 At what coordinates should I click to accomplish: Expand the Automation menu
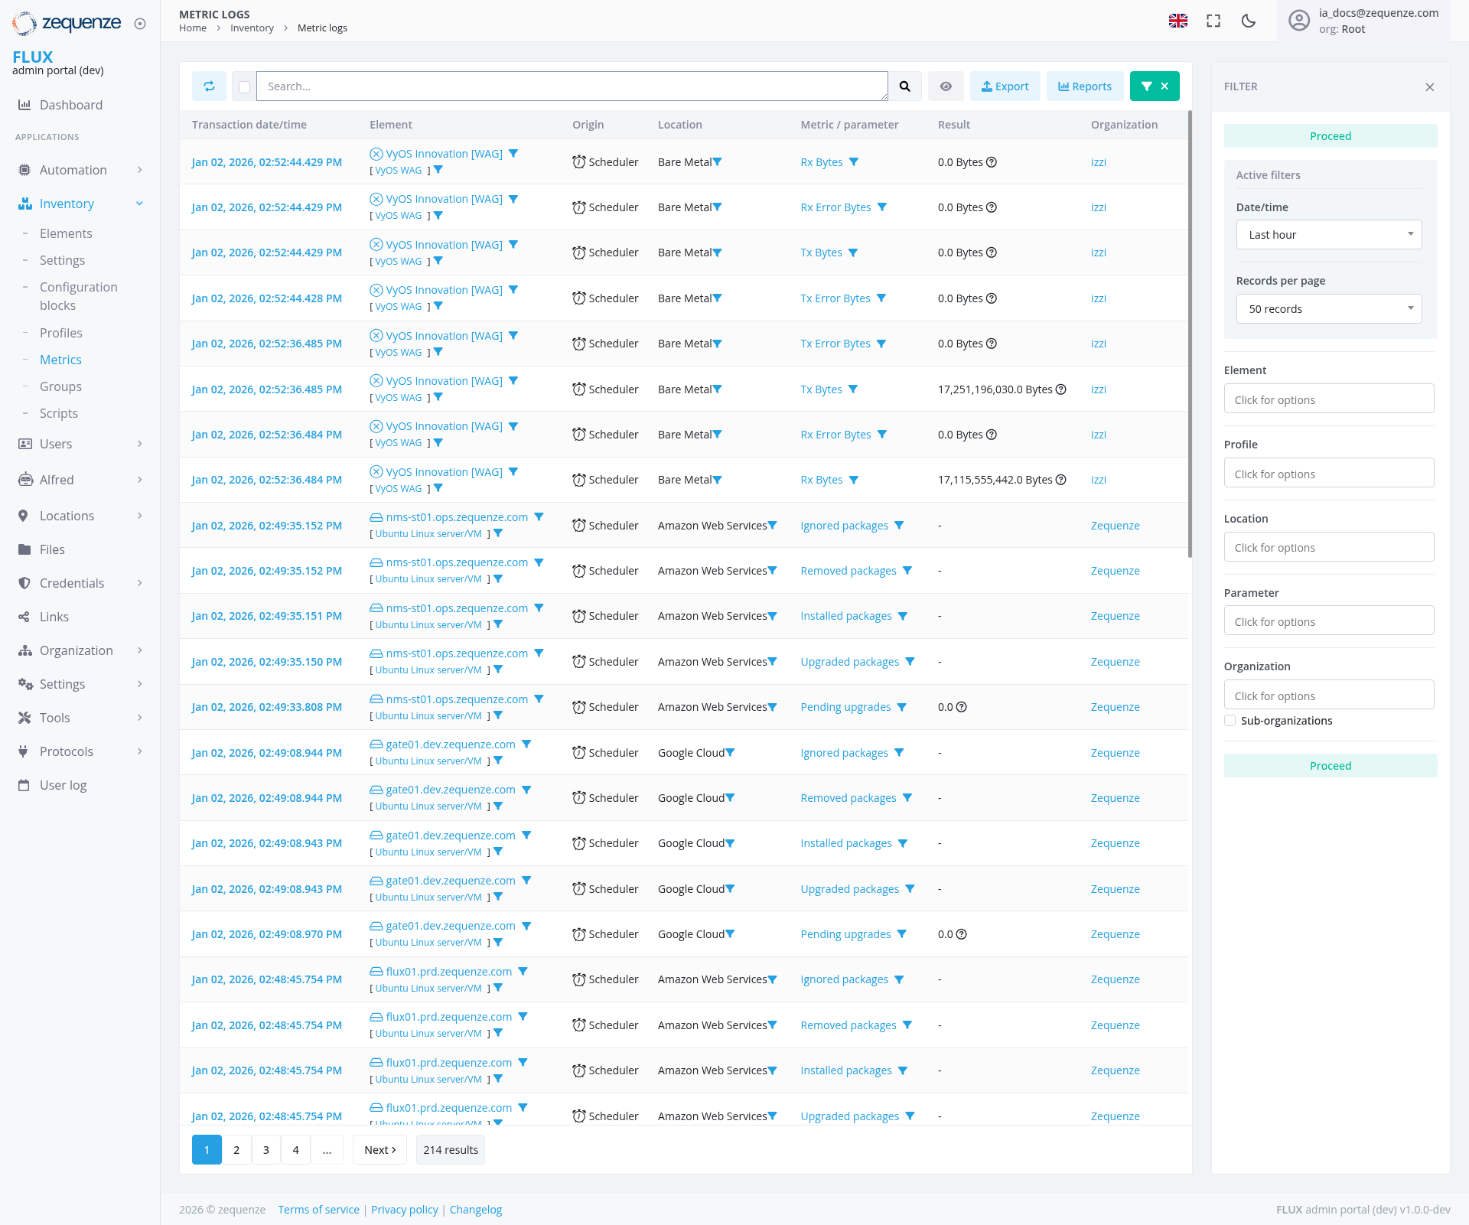click(x=80, y=170)
